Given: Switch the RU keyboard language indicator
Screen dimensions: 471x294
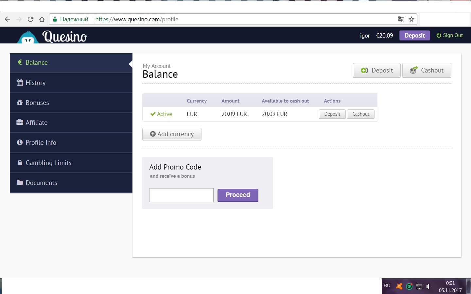Looking at the screenshot, I should click(387, 286).
